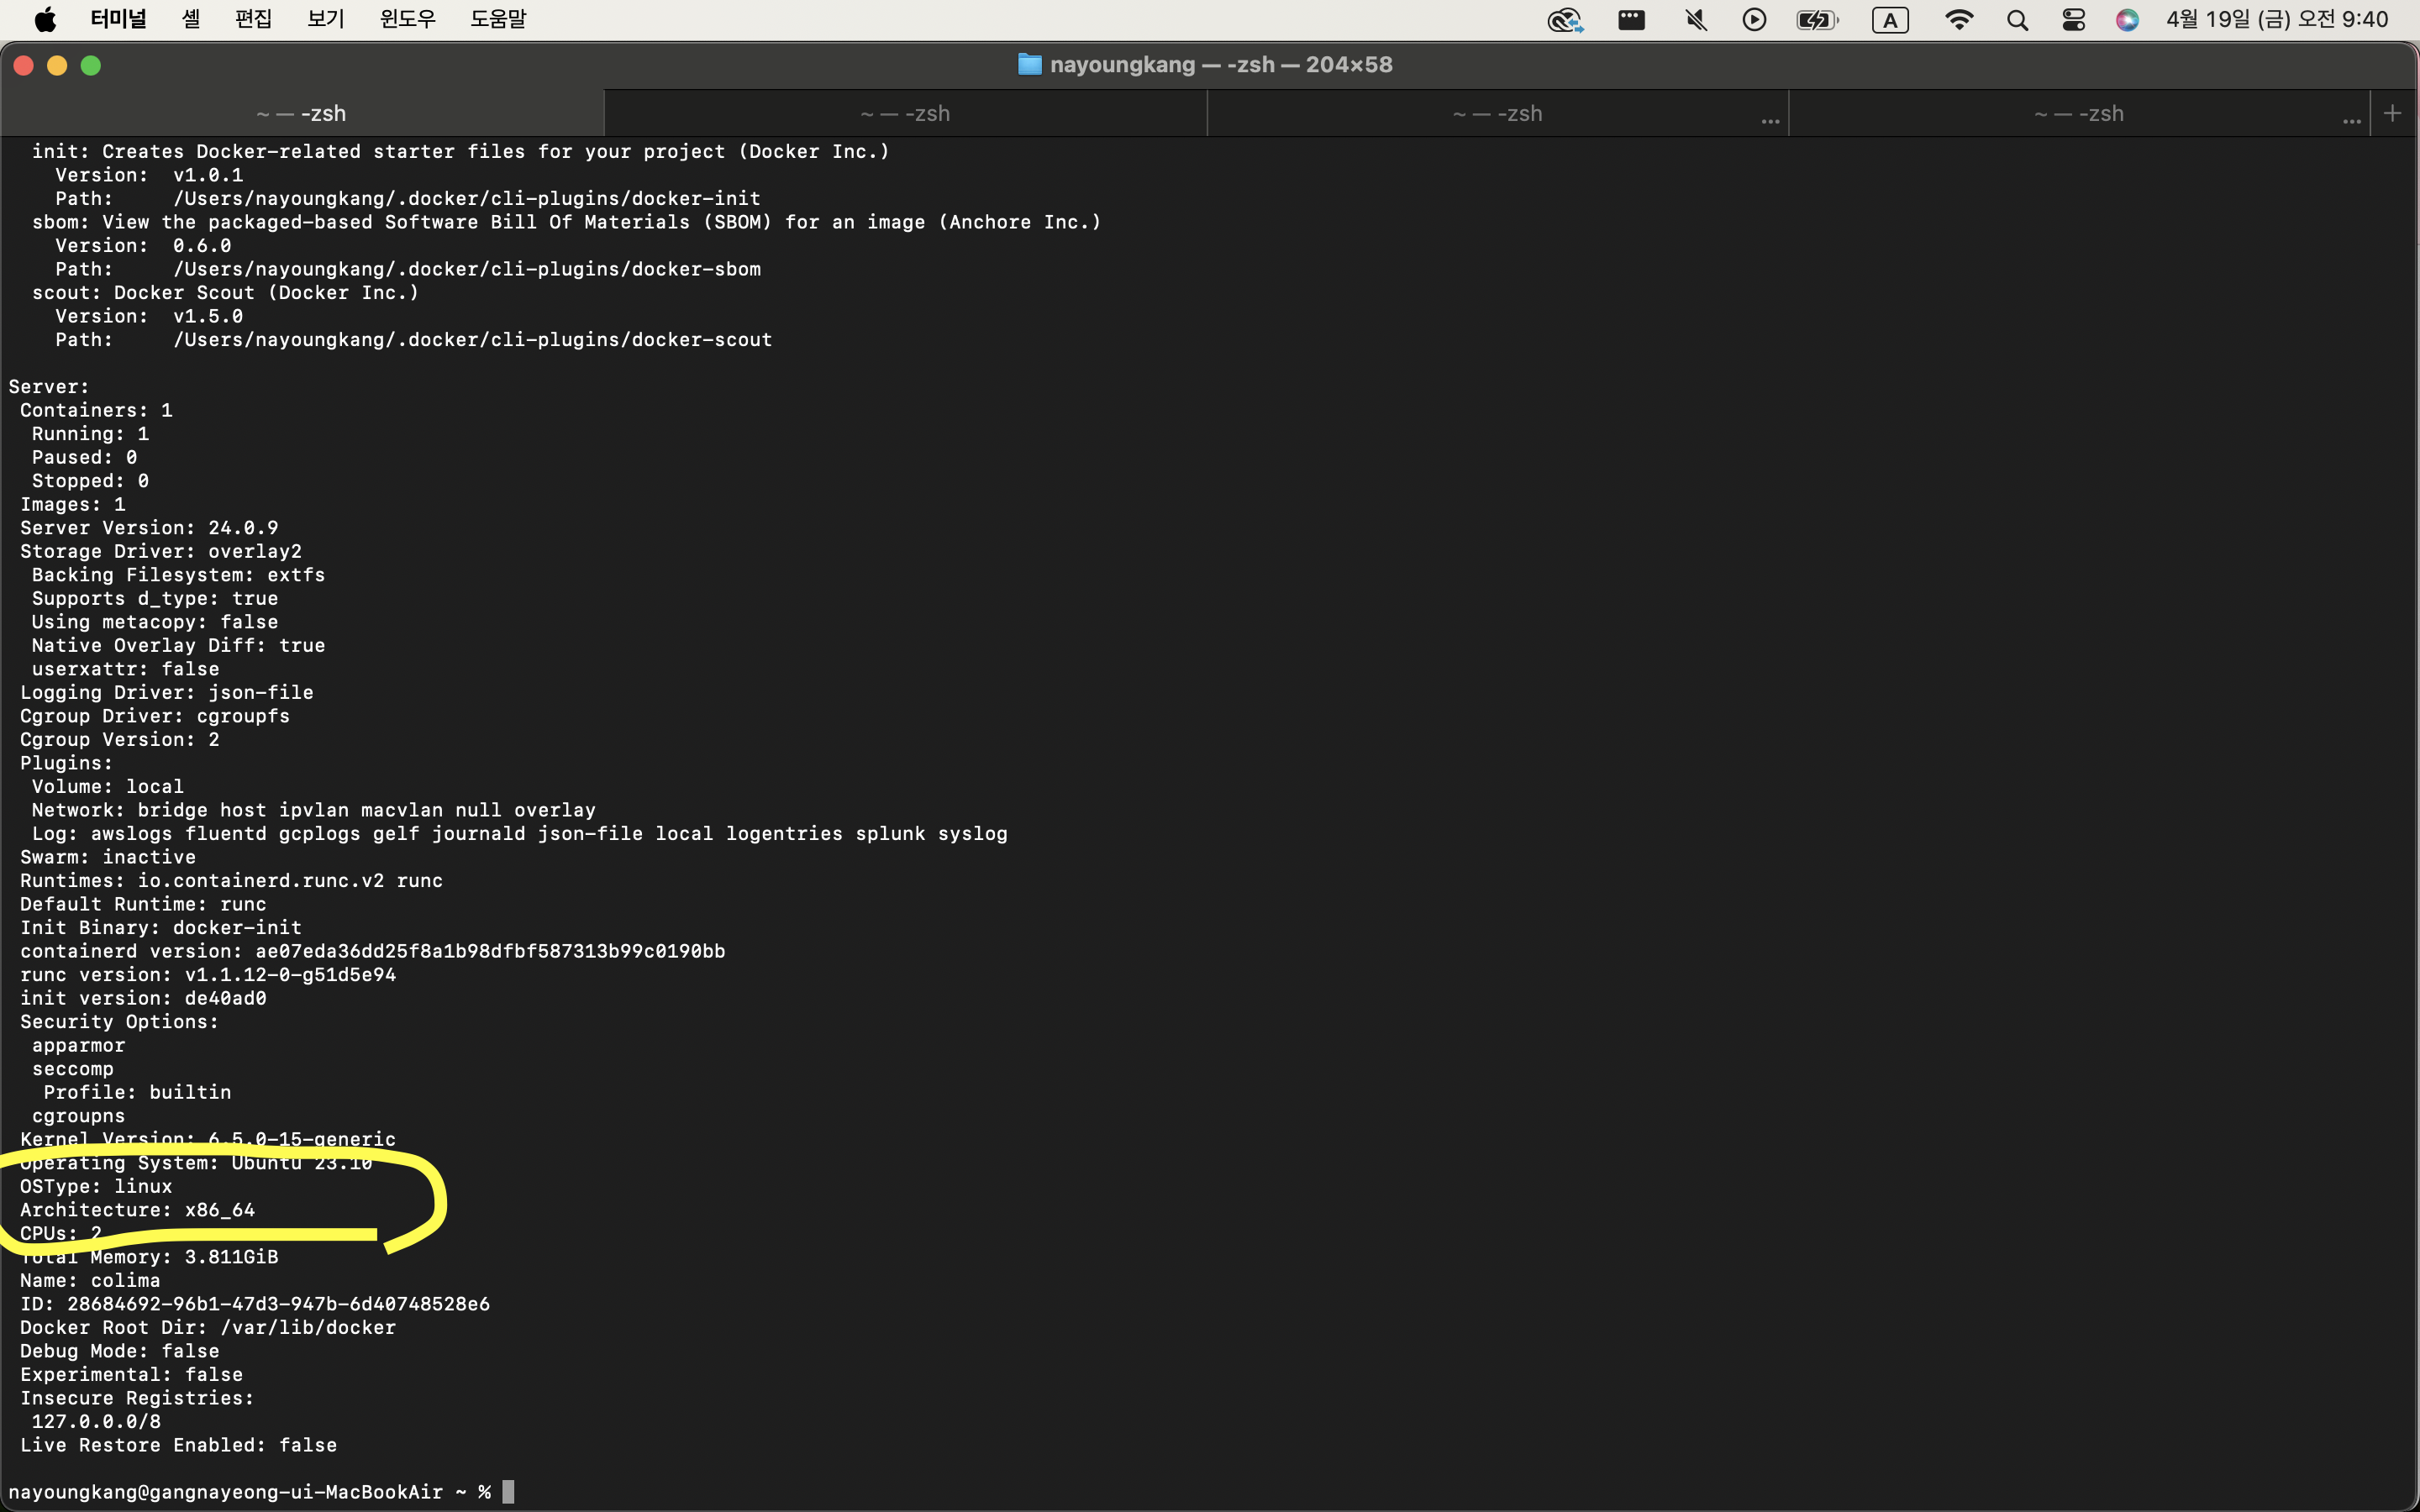Click the Now Playing circle icon
This screenshot has height=1512, width=2420.
click(1754, 19)
